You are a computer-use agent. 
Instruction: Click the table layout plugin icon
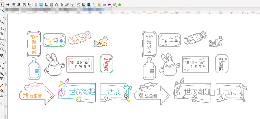coord(36,5)
